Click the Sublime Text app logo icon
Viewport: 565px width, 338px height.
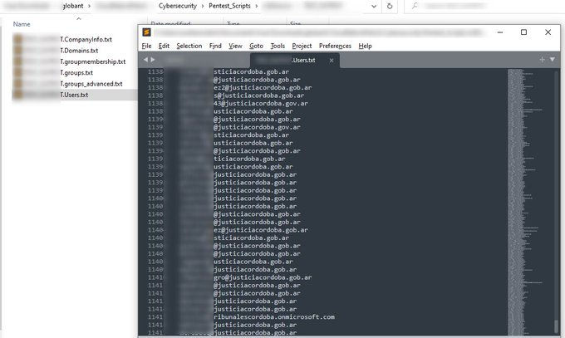pos(146,32)
